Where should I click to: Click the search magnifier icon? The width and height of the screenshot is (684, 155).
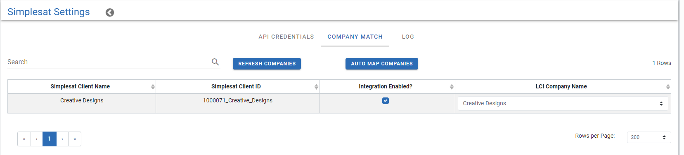tap(215, 62)
